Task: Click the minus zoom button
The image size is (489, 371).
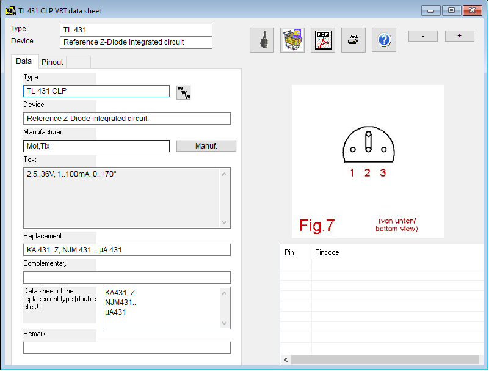Action: click(423, 36)
